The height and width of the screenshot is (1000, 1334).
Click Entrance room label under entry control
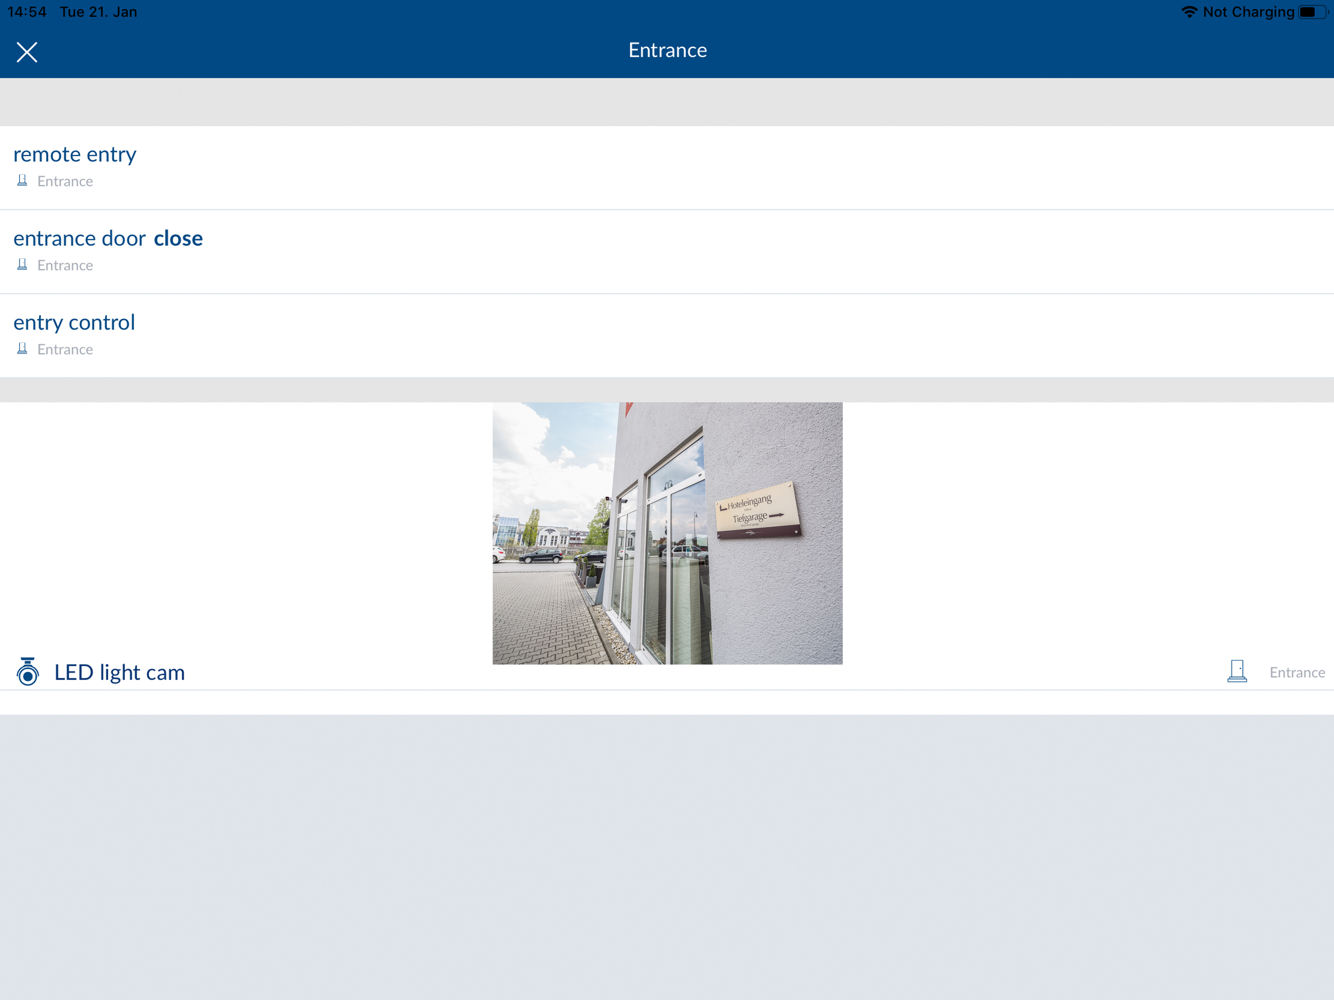[x=65, y=350]
